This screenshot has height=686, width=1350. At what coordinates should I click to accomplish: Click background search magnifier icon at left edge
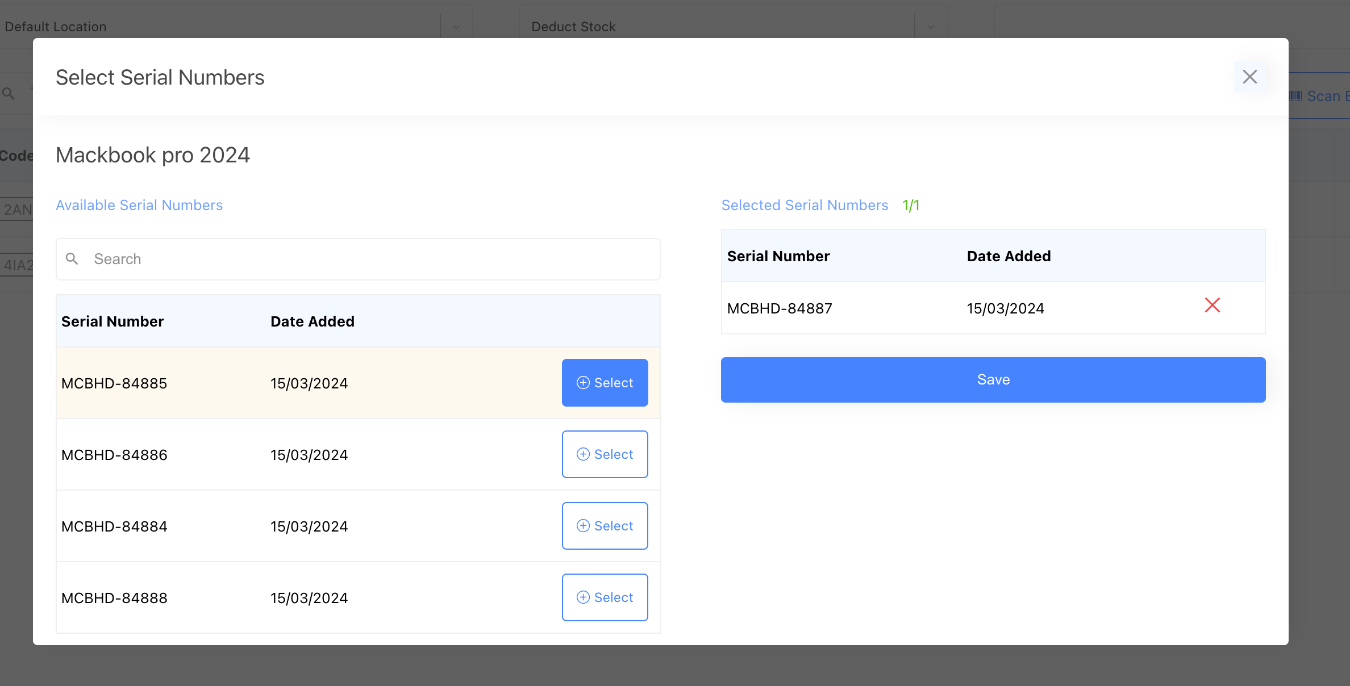(x=9, y=93)
